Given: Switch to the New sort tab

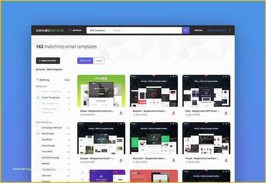Looking at the screenshot, I should [x=99, y=61].
